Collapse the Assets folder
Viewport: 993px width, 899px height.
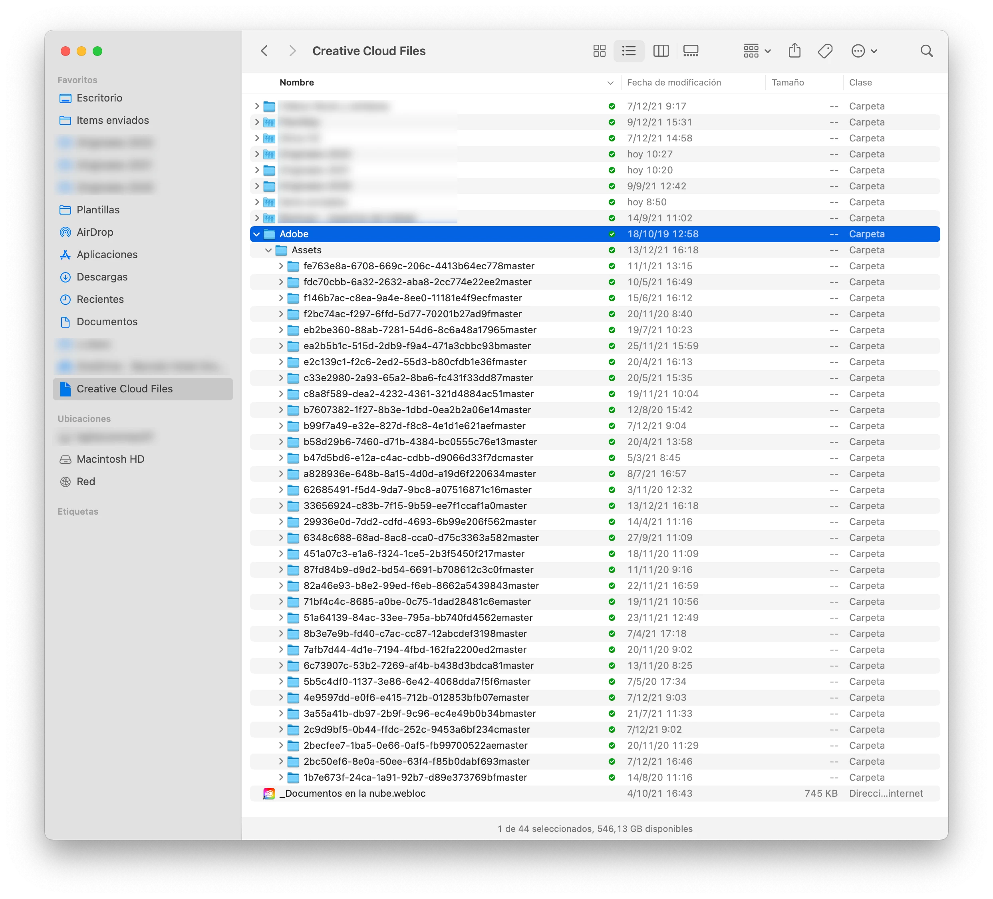pyautogui.click(x=268, y=250)
